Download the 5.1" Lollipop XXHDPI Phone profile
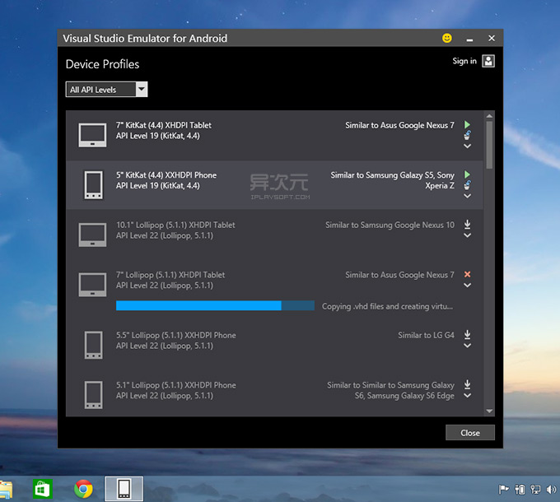560x502 pixels. (467, 384)
